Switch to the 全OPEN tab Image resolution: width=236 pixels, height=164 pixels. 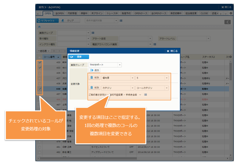(x=59, y=13)
